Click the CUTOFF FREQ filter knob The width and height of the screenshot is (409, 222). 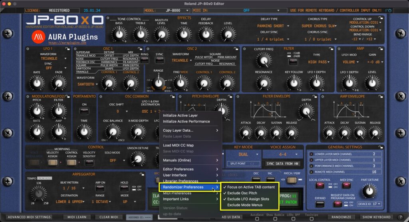(264, 60)
